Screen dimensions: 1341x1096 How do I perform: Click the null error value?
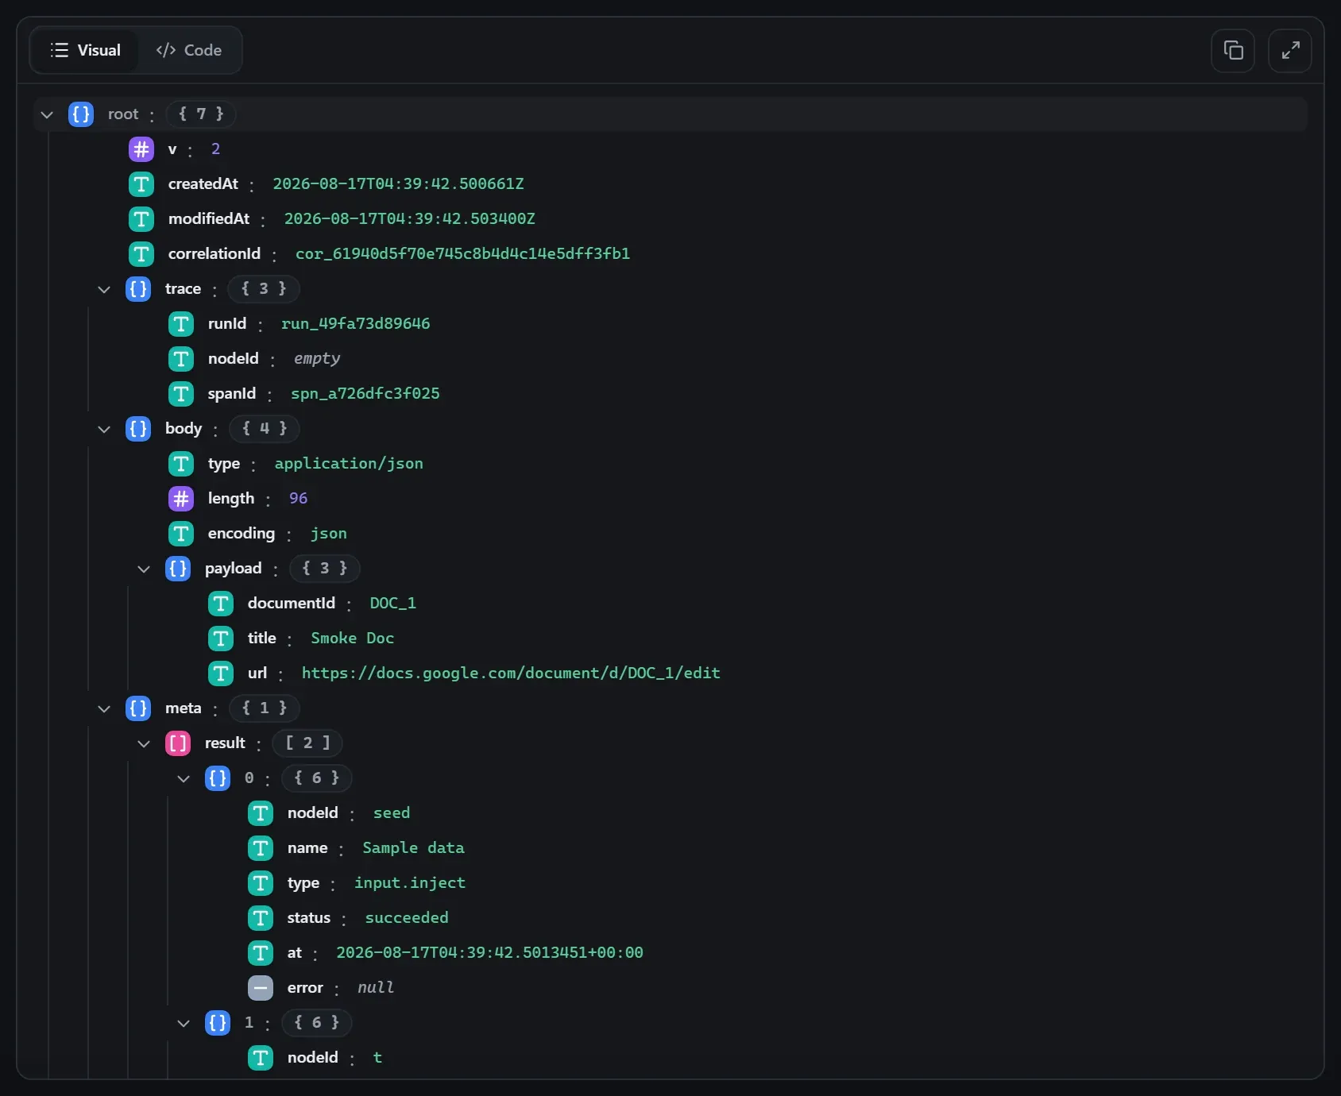click(376, 988)
